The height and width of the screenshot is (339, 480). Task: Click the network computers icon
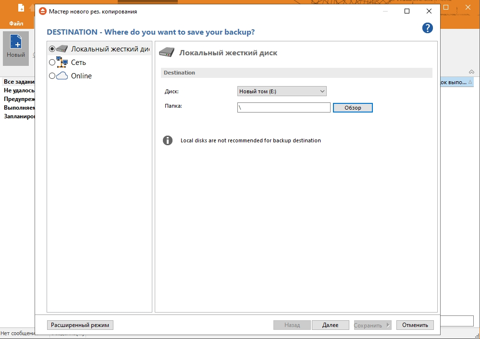[62, 62]
